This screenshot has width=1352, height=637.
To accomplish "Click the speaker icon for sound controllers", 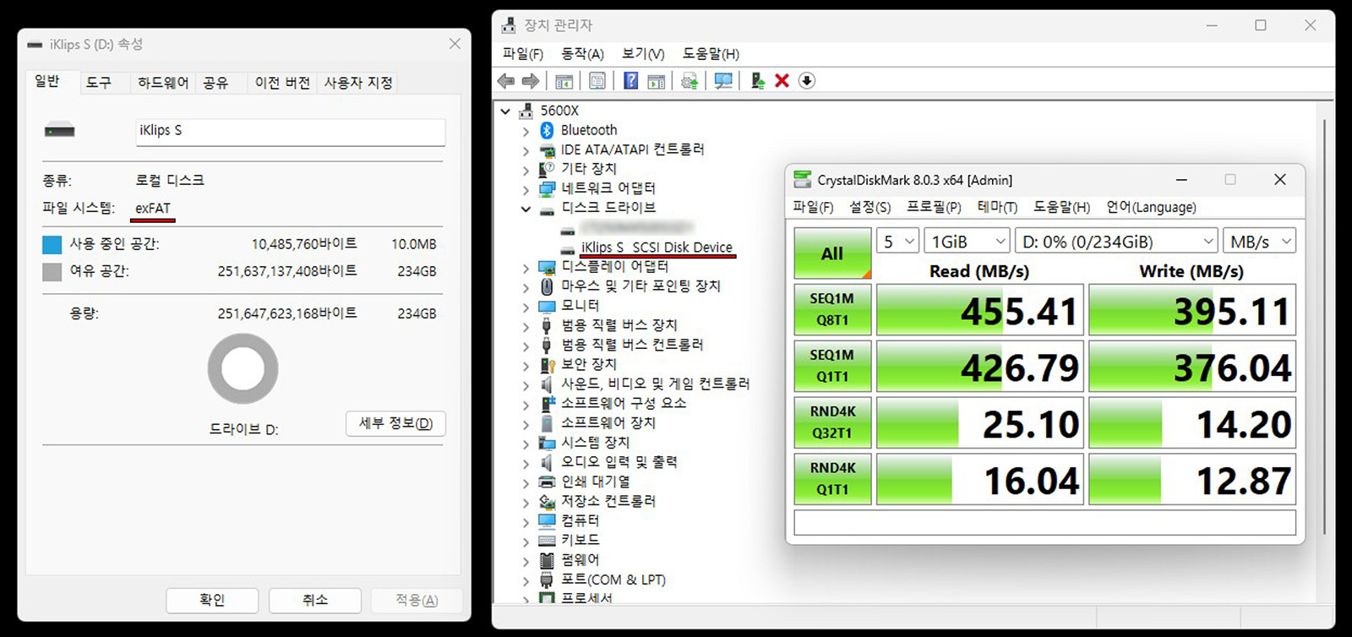I will click(547, 384).
